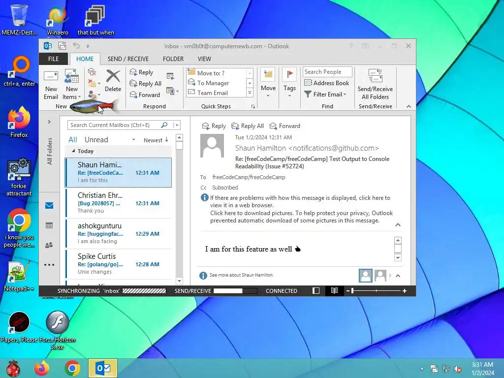Switch to the FOLDER tab
This screenshot has height=378, width=504.
click(173, 59)
